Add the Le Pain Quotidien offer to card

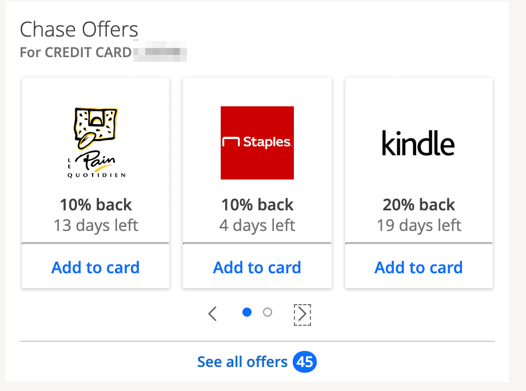(95, 267)
